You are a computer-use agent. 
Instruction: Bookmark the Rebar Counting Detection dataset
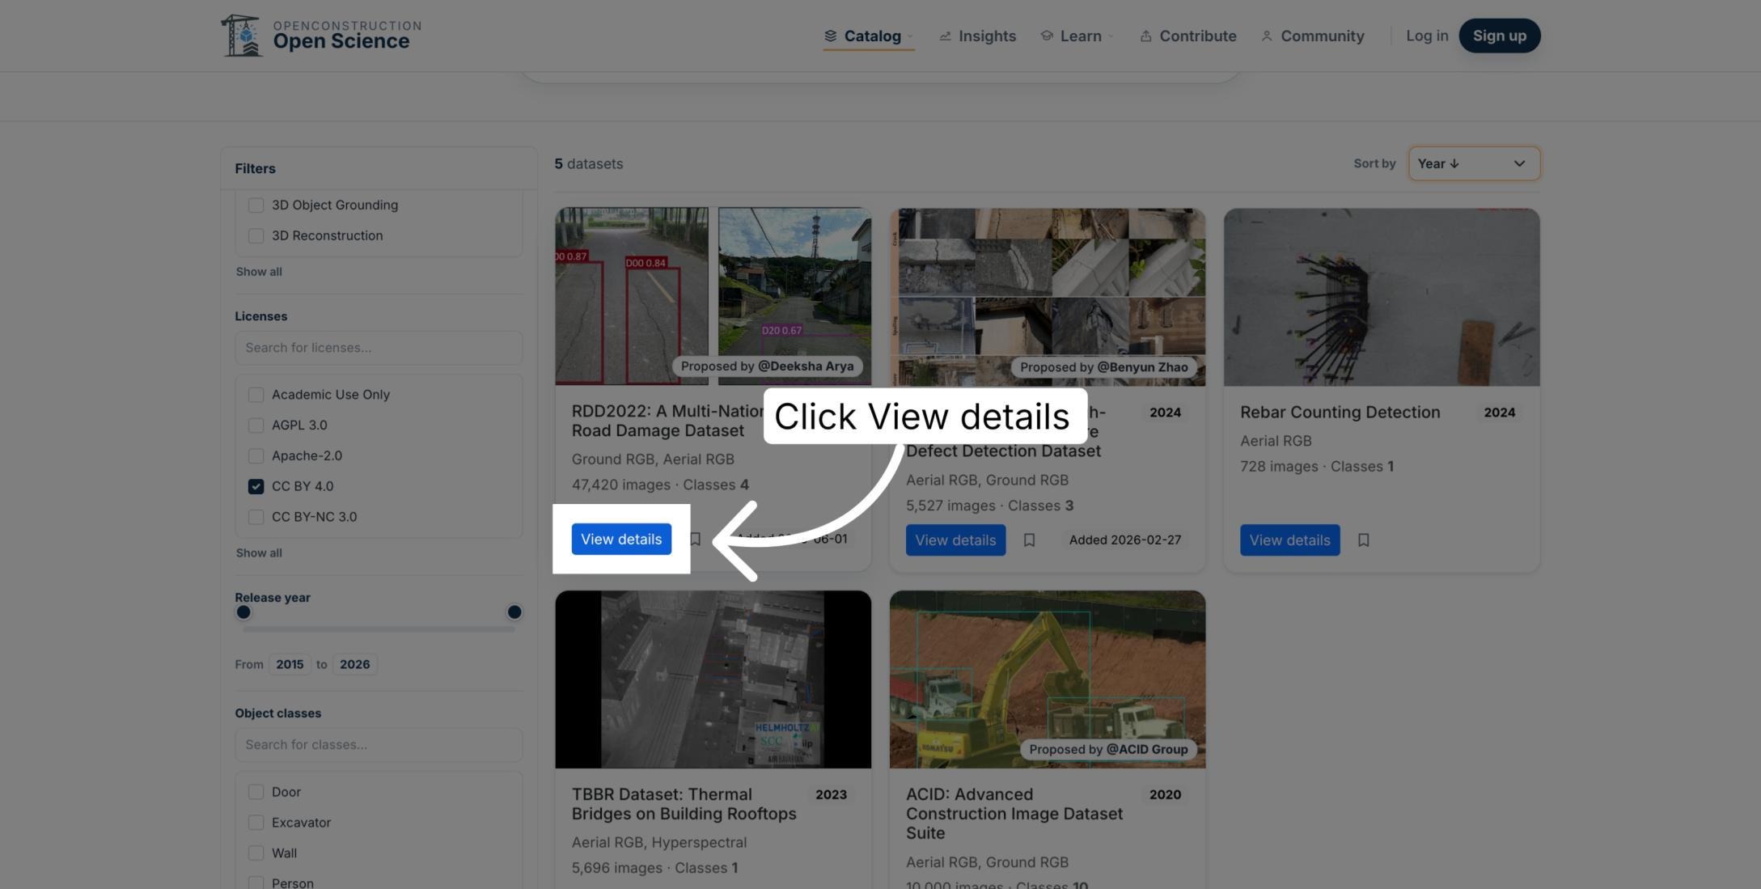tap(1363, 540)
